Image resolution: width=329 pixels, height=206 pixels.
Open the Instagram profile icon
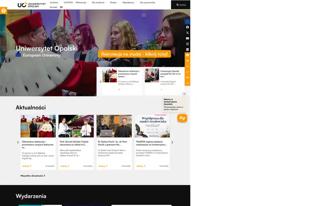coord(187,44)
